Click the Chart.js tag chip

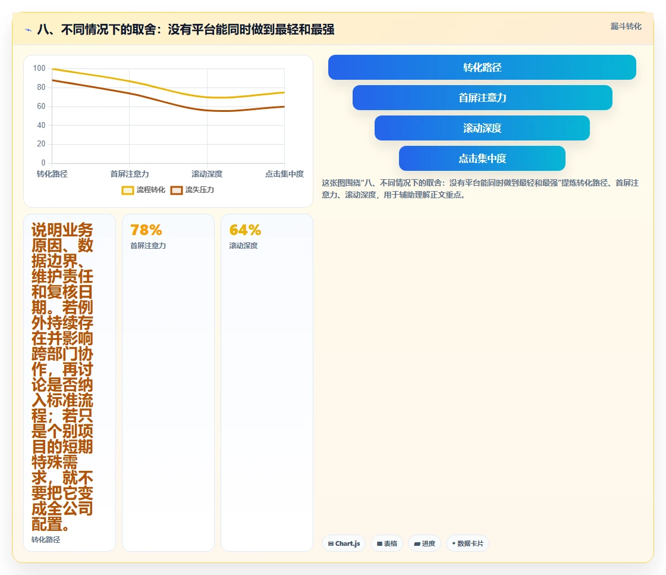point(344,543)
